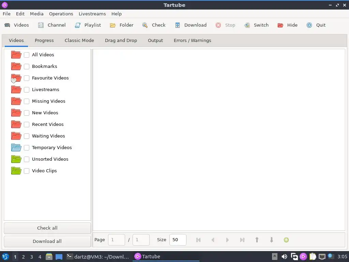The height and width of the screenshot is (262, 349).
Task: Click the up arrow scroll-to-top icon
Action: tap(257, 240)
